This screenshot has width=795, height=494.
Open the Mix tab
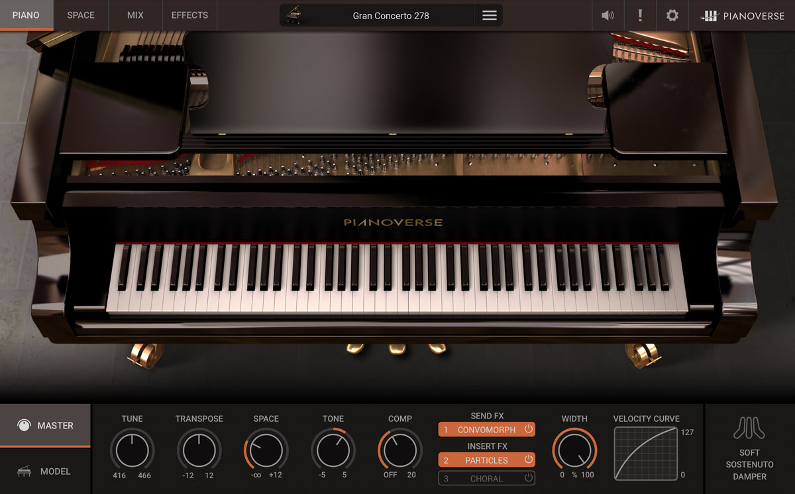135,15
